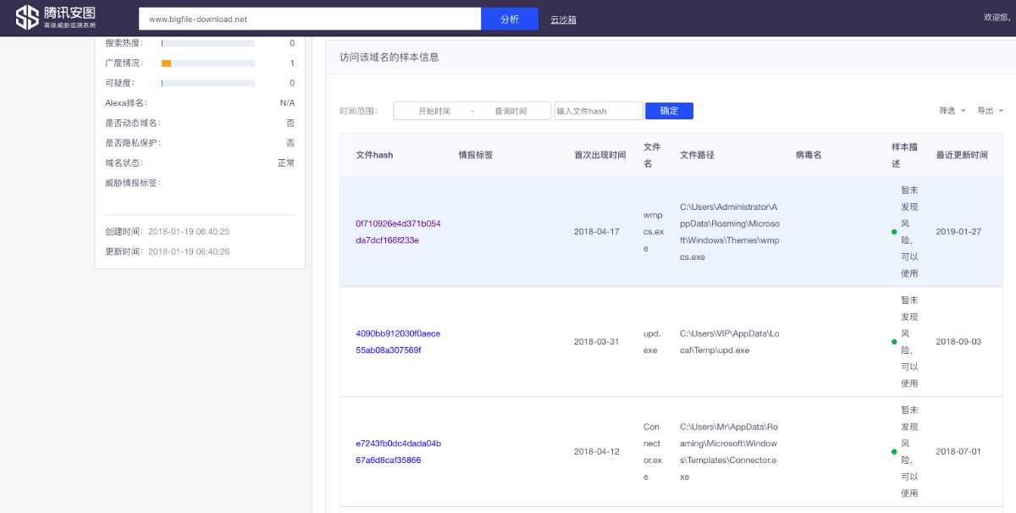Viewport: 1016px width, 513px height.
Task: Click the wmpcs.exe file name cell
Action: point(653,232)
